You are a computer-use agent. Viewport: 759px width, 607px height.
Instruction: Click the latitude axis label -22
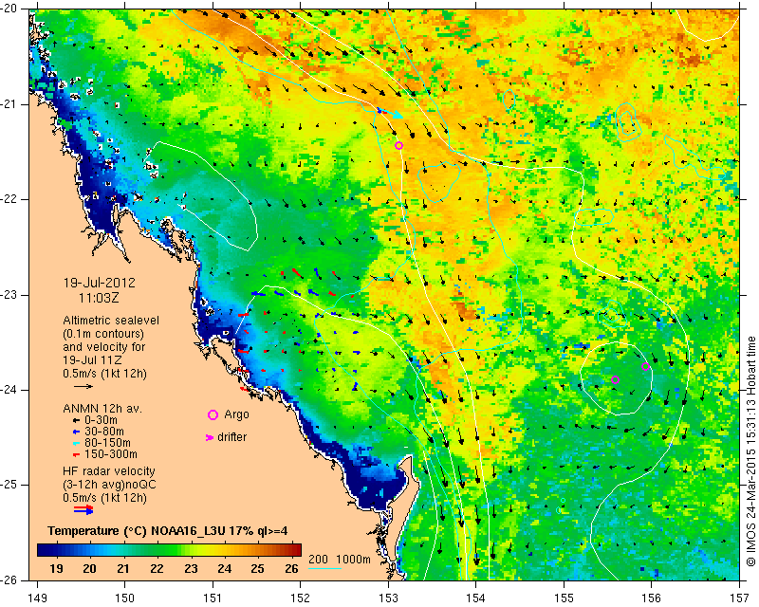10,199
